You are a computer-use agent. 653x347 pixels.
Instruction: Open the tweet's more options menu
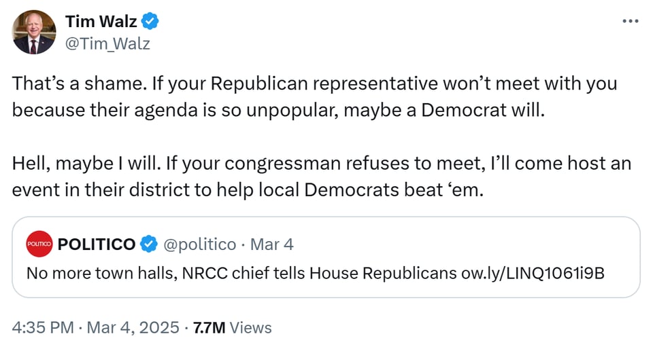[631, 22]
